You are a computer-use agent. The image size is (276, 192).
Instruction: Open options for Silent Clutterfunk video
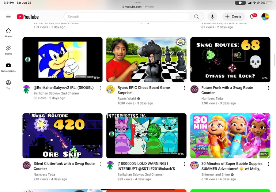click(101, 164)
